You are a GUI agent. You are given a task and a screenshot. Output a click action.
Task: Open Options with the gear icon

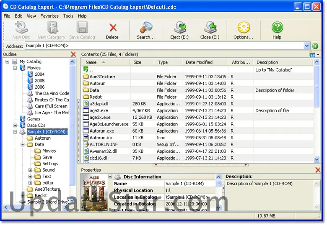coord(244,27)
